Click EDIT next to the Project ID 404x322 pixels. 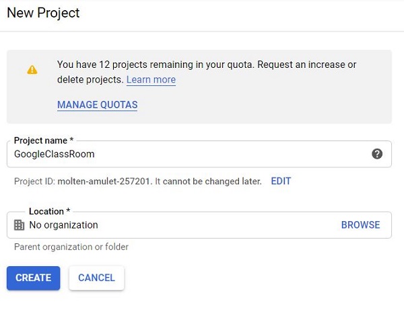pos(281,182)
